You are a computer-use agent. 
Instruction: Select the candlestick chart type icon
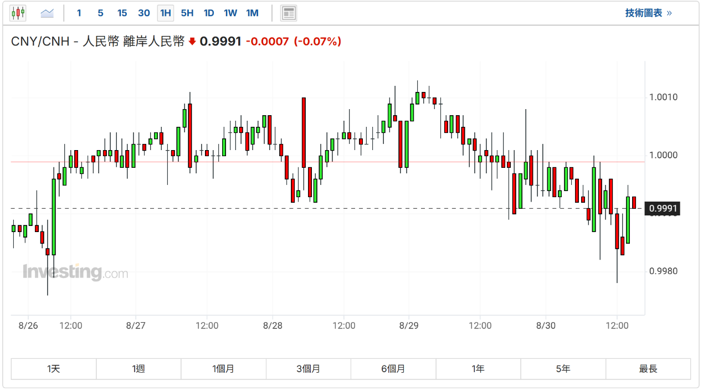point(18,13)
